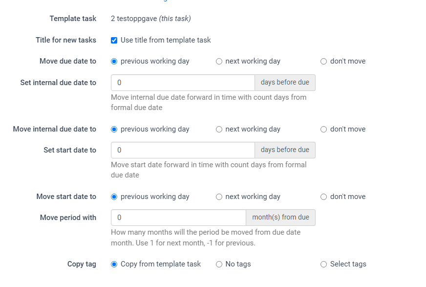The height and width of the screenshot is (287, 426).
Task: Choose the 'No tags' radio option
Action: pos(219,265)
